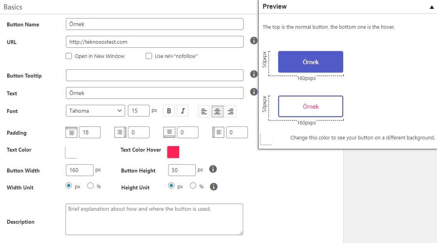Image resolution: width=437 pixels, height=243 pixels.
Task: Click the top padding icon
Action: click(x=71, y=132)
